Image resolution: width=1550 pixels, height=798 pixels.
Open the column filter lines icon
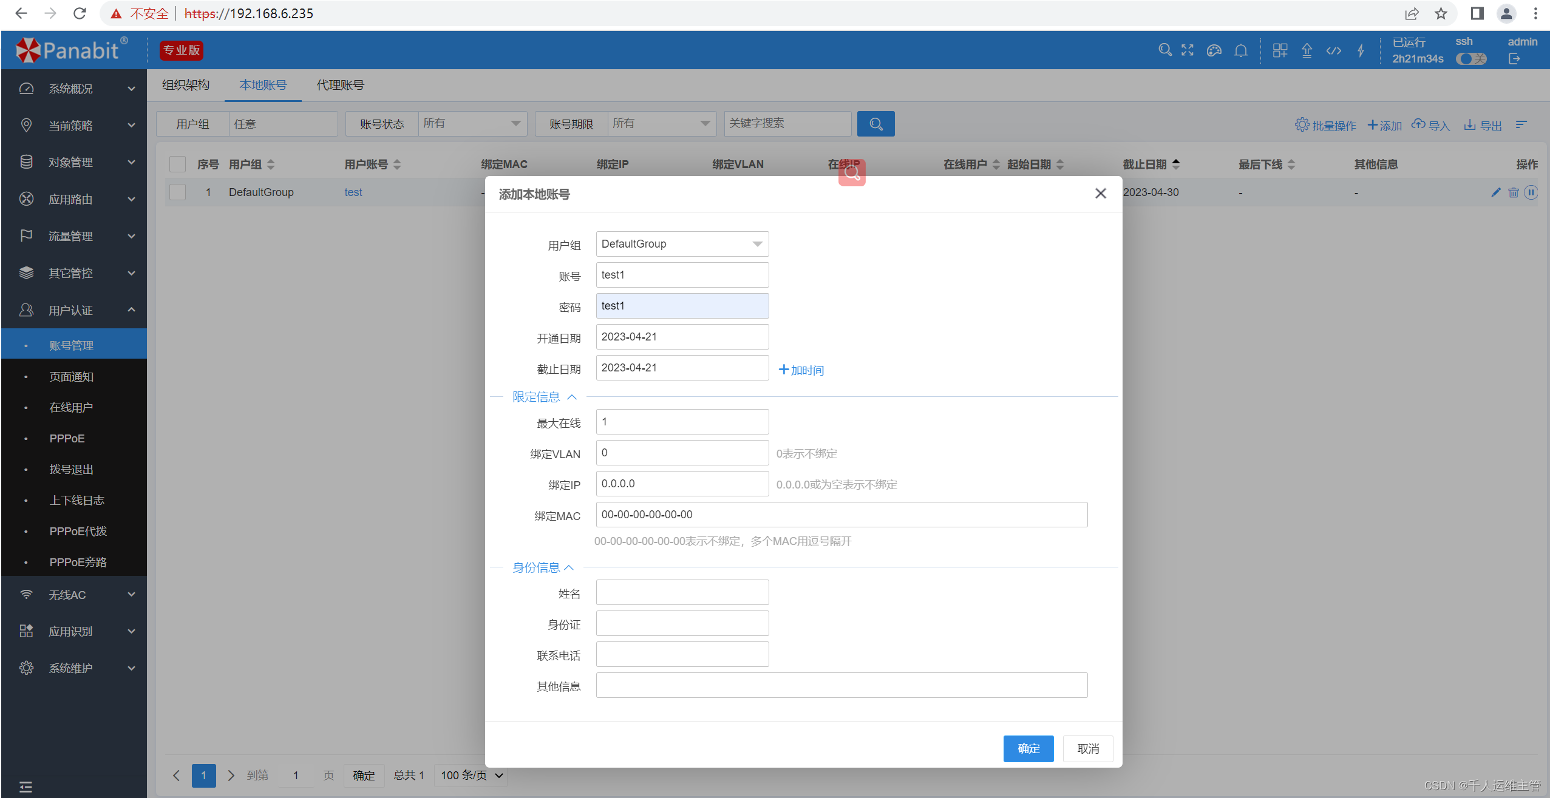(1521, 124)
